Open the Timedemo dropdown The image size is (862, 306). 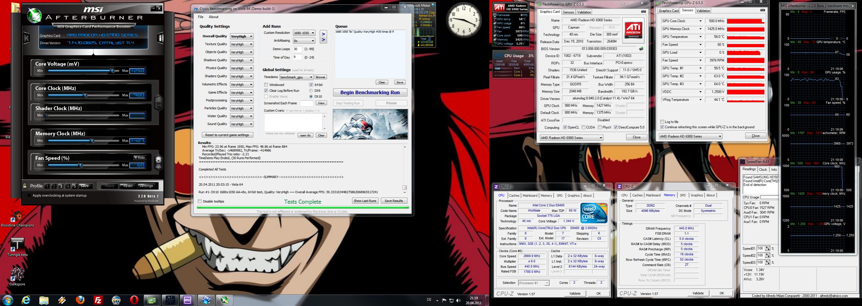pyautogui.click(x=296, y=77)
